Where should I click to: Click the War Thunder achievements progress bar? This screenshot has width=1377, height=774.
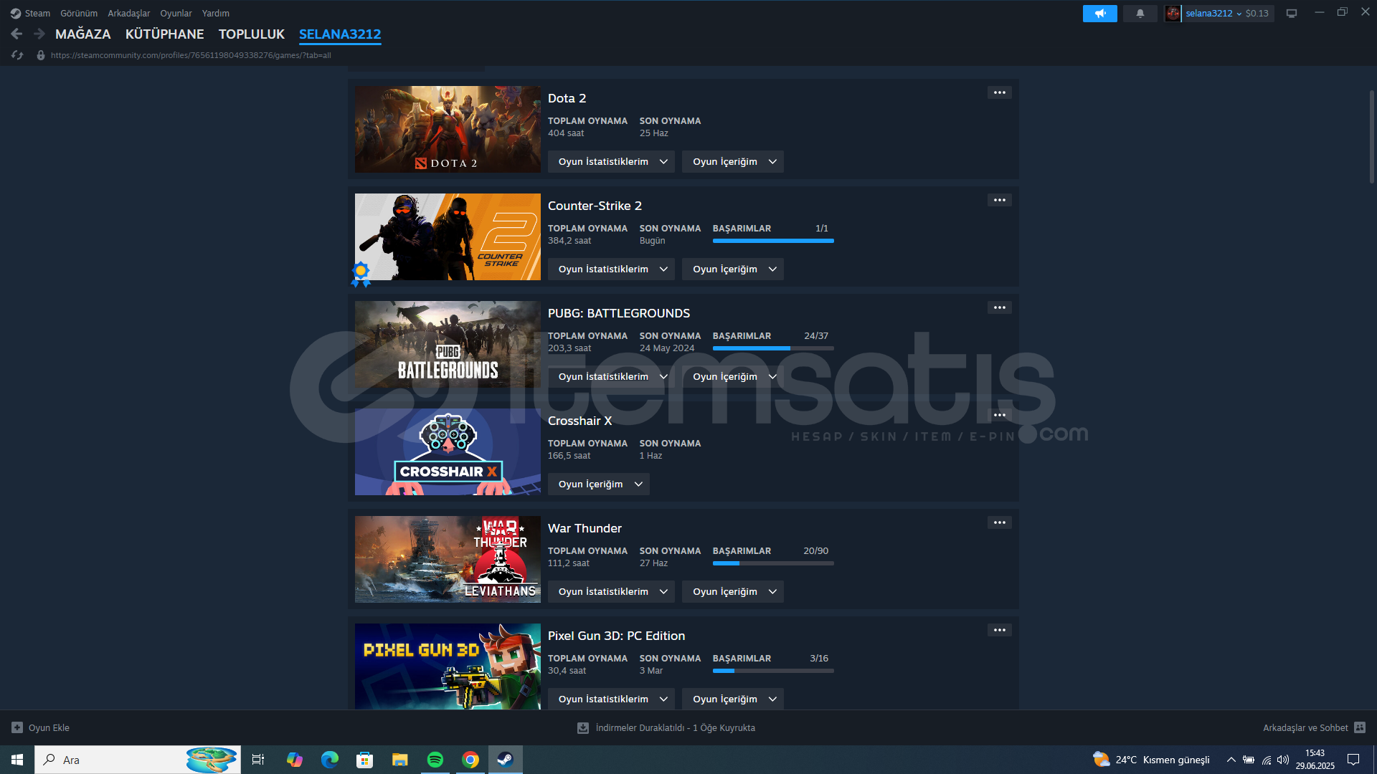pyautogui.click(x=773, y=563)
